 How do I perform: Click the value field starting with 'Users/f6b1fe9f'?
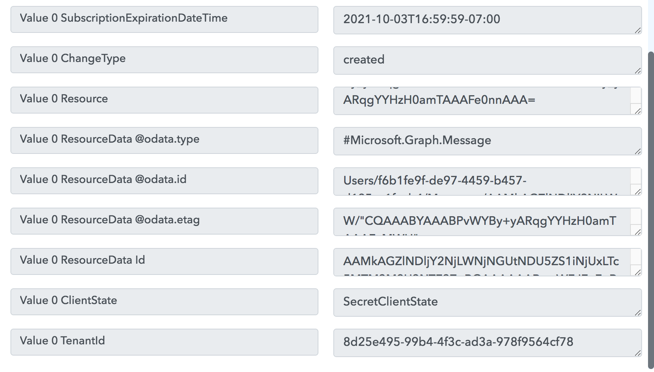pyautogui.click(x=482, y=181)
